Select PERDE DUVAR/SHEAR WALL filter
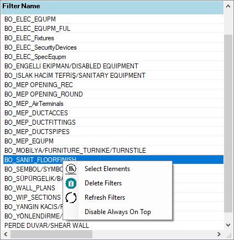This screenshot has height=240, width=234. 112,226
